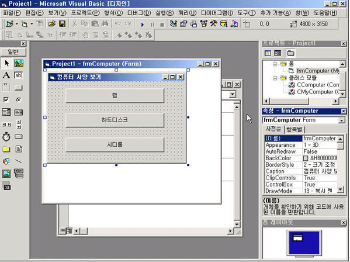
Task: Open the 프로젝트(P) menu
Action: pyautogui.click(x=85, y=13)
